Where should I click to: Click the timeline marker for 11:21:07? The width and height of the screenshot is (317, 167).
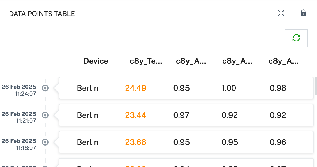45,115
